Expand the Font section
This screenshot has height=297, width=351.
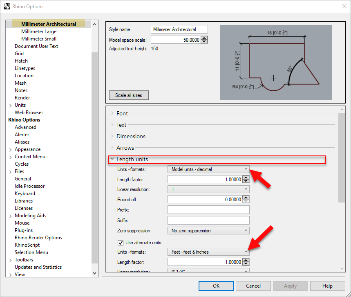click(112, 113)
